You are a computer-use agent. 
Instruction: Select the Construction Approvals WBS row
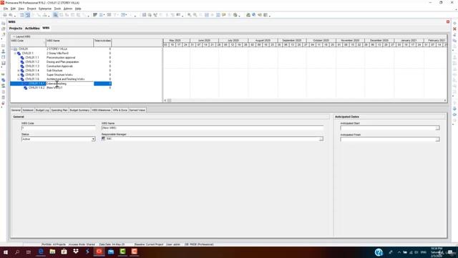[61, 67]
